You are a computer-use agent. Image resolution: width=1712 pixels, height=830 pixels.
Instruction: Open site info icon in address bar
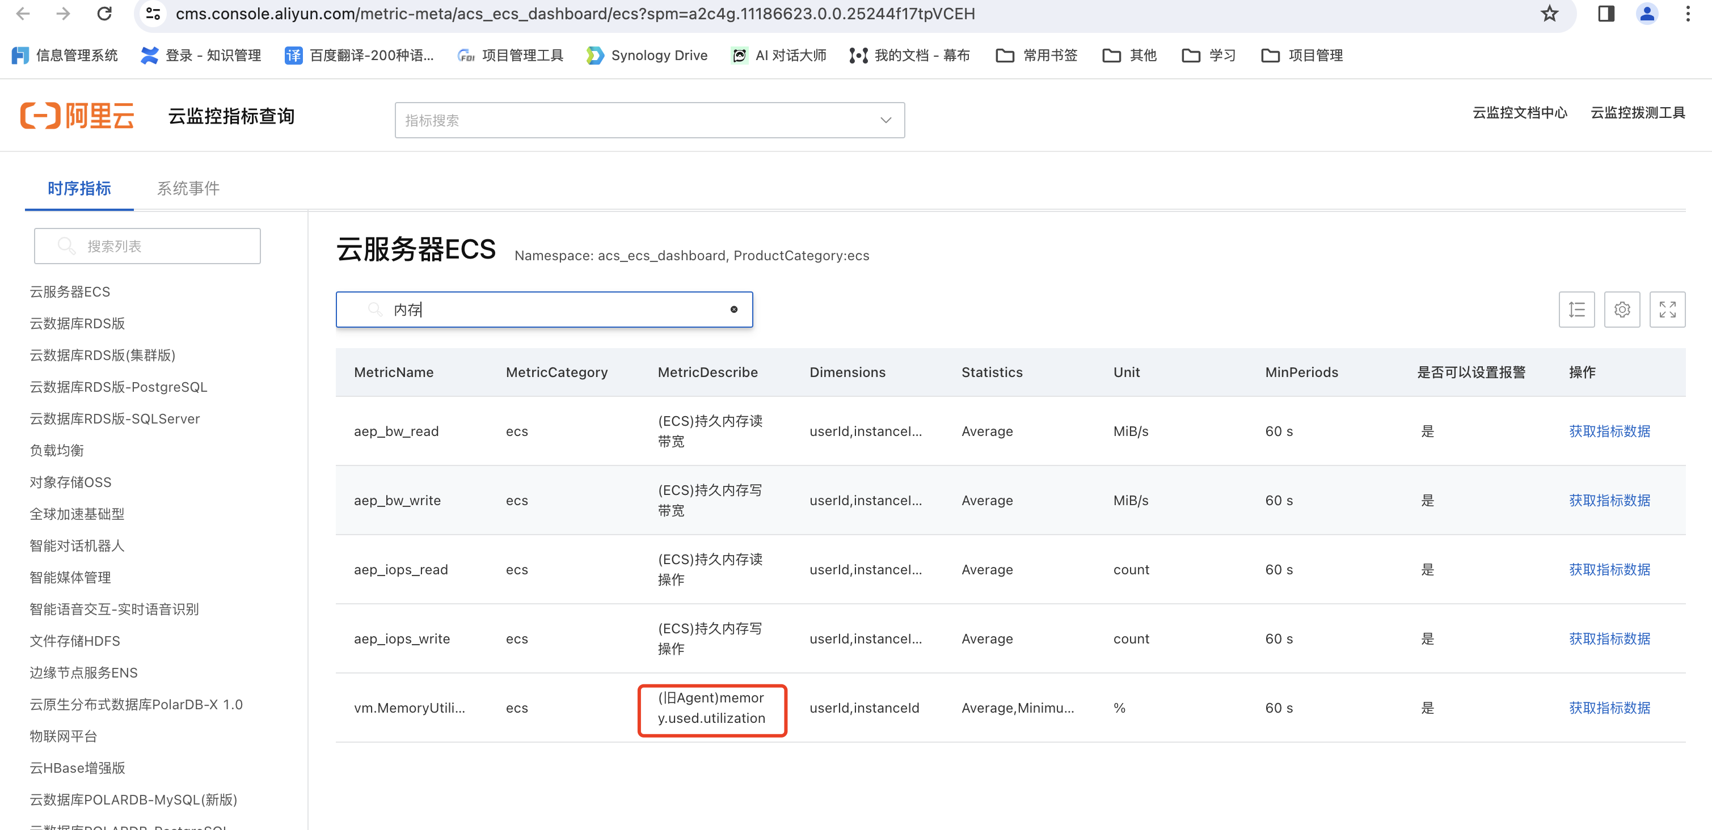click(154, 14)
